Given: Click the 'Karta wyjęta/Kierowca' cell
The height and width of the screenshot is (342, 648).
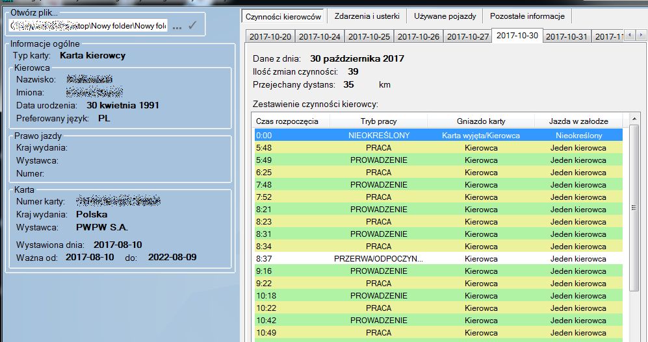Looking at the screenshot, I should pos(481,136).
